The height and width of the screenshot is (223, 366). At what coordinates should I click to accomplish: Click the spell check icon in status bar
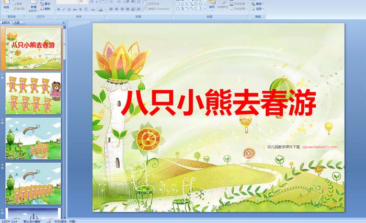(x=49, y=221)
